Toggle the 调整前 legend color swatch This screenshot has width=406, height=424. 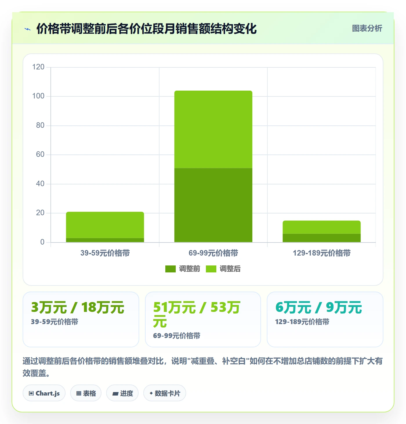171,269
